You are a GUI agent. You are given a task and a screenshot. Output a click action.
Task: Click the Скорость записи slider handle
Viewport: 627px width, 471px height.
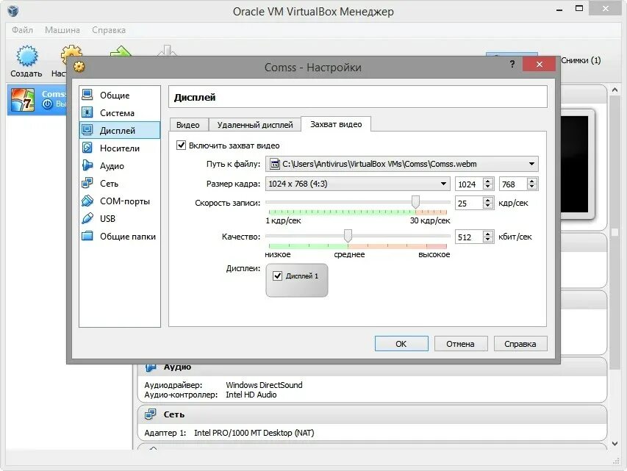(x=415, y=202)
